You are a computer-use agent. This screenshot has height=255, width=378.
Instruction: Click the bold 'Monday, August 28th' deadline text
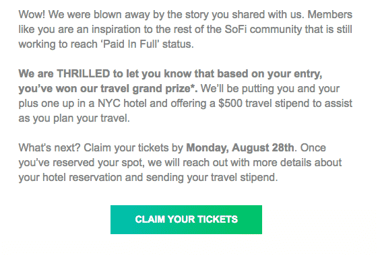coord(240,147)
